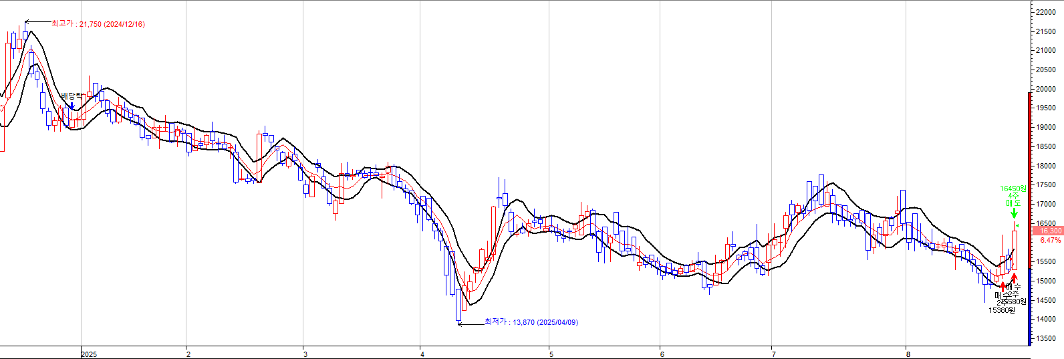The height and width of the screenshot is (359, 1064).
Task: Click the pink 16,300 current price tag
Action: (1047, 231)
